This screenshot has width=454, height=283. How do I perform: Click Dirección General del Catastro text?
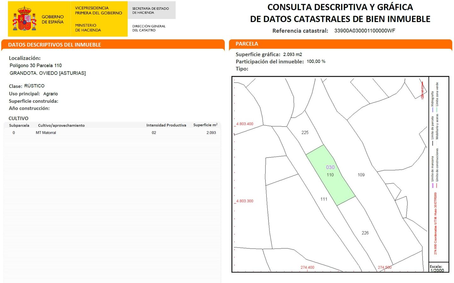[x=149, y=28]
